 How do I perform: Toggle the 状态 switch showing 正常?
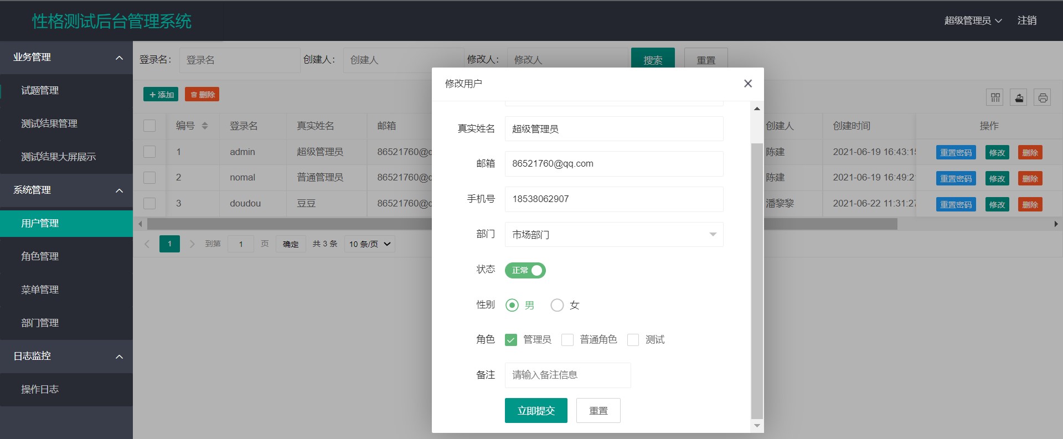tap(525, 270)
